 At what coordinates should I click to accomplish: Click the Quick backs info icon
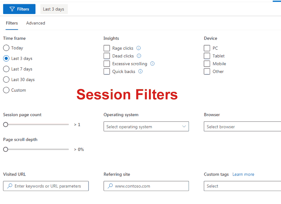click(140, 72)
